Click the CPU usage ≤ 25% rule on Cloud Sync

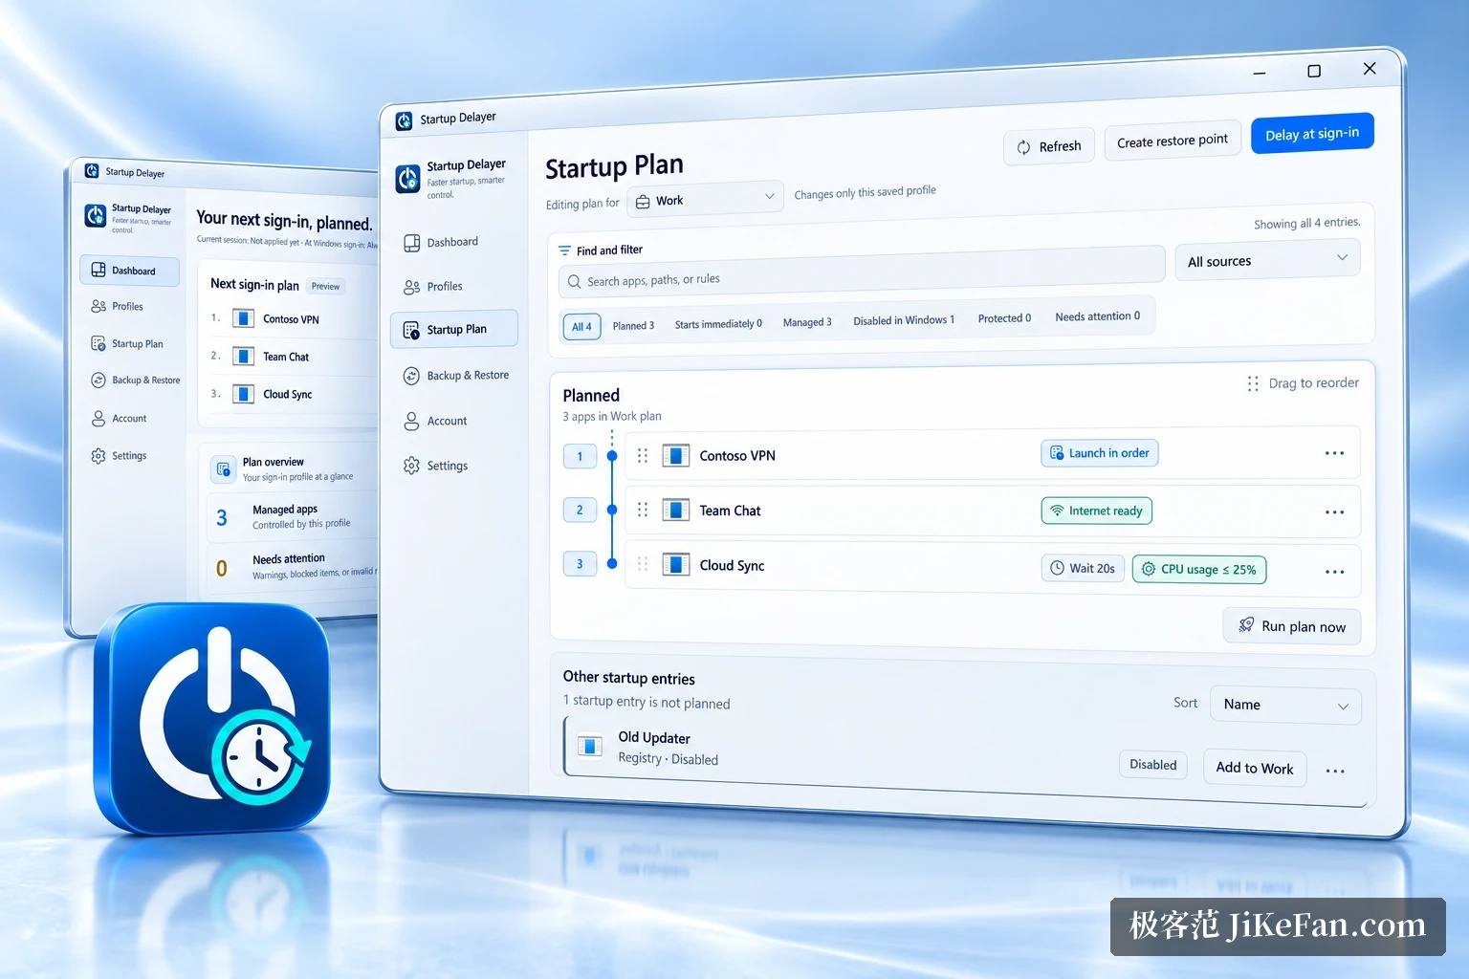pyautogui.click(x=1199, y=569)
